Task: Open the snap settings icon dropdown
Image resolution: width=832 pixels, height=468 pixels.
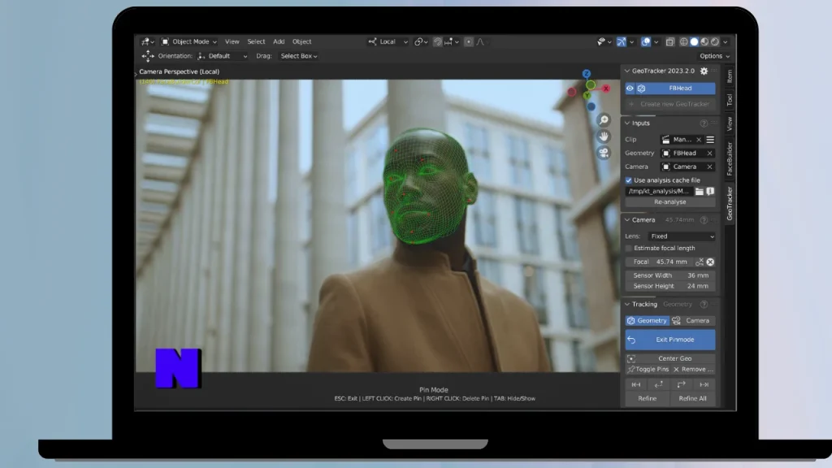Action: coord(452,41)
